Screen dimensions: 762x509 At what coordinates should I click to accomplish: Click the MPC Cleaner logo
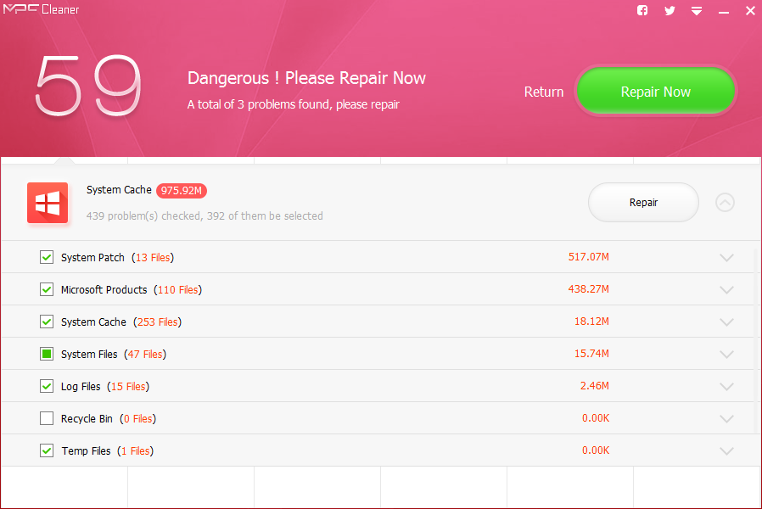44,11
